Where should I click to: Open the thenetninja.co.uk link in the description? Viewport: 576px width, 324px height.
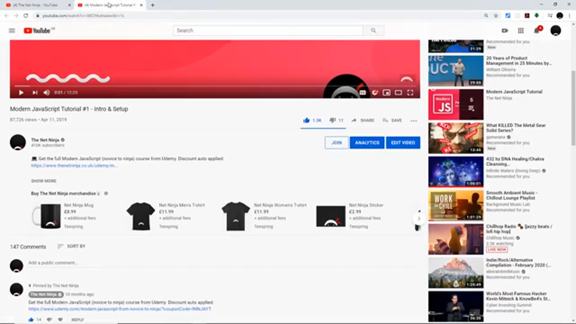74,166
